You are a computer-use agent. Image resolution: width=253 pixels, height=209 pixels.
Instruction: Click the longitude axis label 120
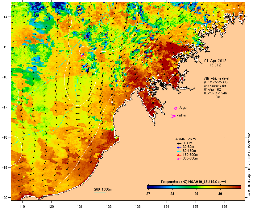click(x=51, y=207)
